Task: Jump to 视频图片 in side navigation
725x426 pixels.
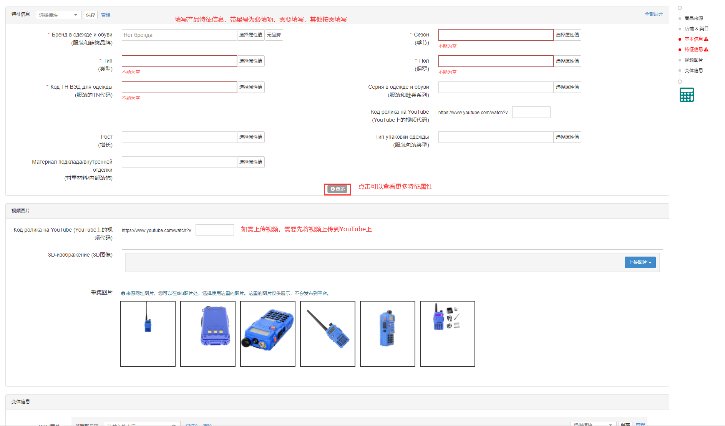Action: click(x=693, y=60)
